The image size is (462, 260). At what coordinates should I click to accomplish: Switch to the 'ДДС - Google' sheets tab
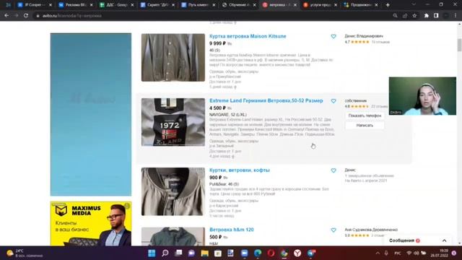(117, 5)
